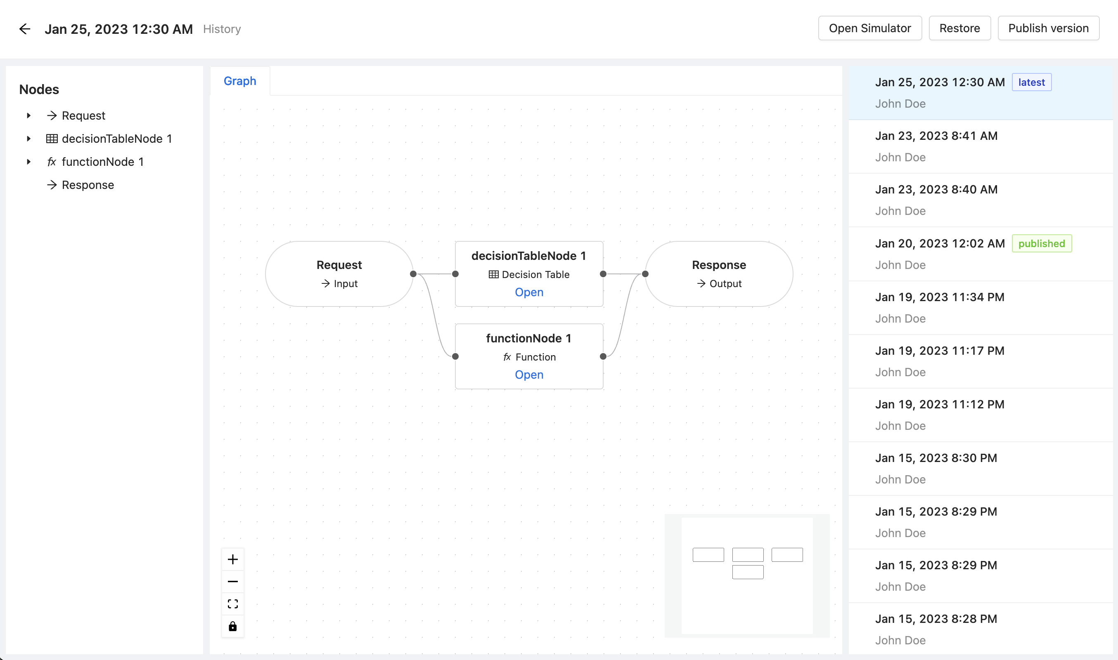
Task: Select the Request input node on graph
Action: 339,274
